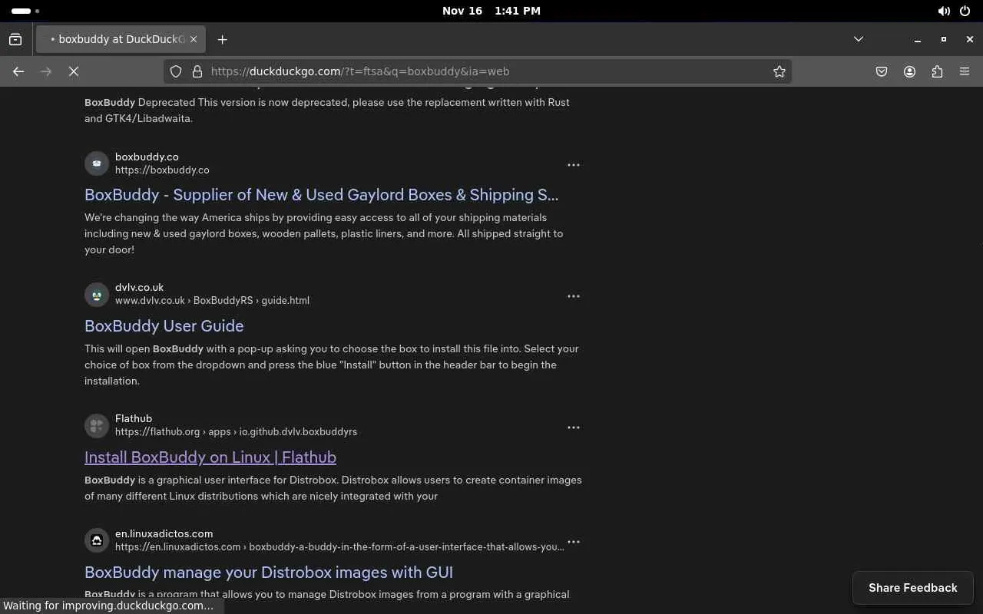The image size is (983, 614).
Task: Open the Install BoxBuddy on Linux Flathub link
Action: [x=210, y=457]
